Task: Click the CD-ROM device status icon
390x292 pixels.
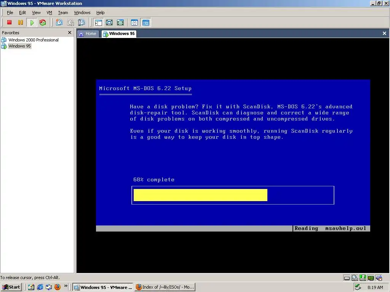Action: (355, 278)
